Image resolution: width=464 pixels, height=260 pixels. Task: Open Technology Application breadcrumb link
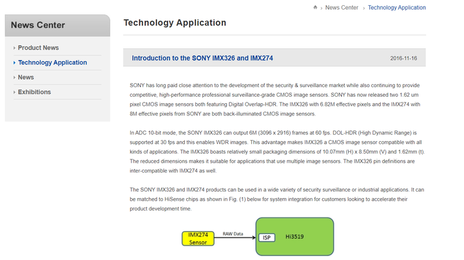tap(397, 8)
